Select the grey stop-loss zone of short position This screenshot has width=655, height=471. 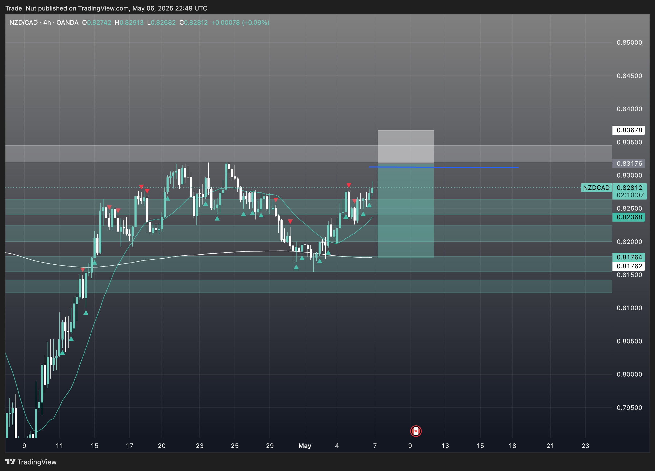pyautogui.click(x=406, y=147)
